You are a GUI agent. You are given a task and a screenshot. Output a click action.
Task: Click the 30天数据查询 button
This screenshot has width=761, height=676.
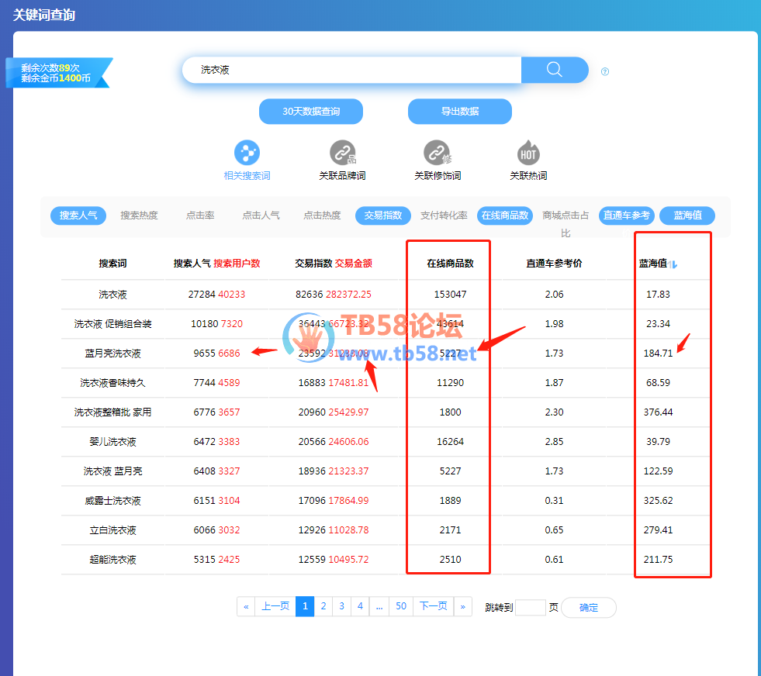click(x=311, y=112)
